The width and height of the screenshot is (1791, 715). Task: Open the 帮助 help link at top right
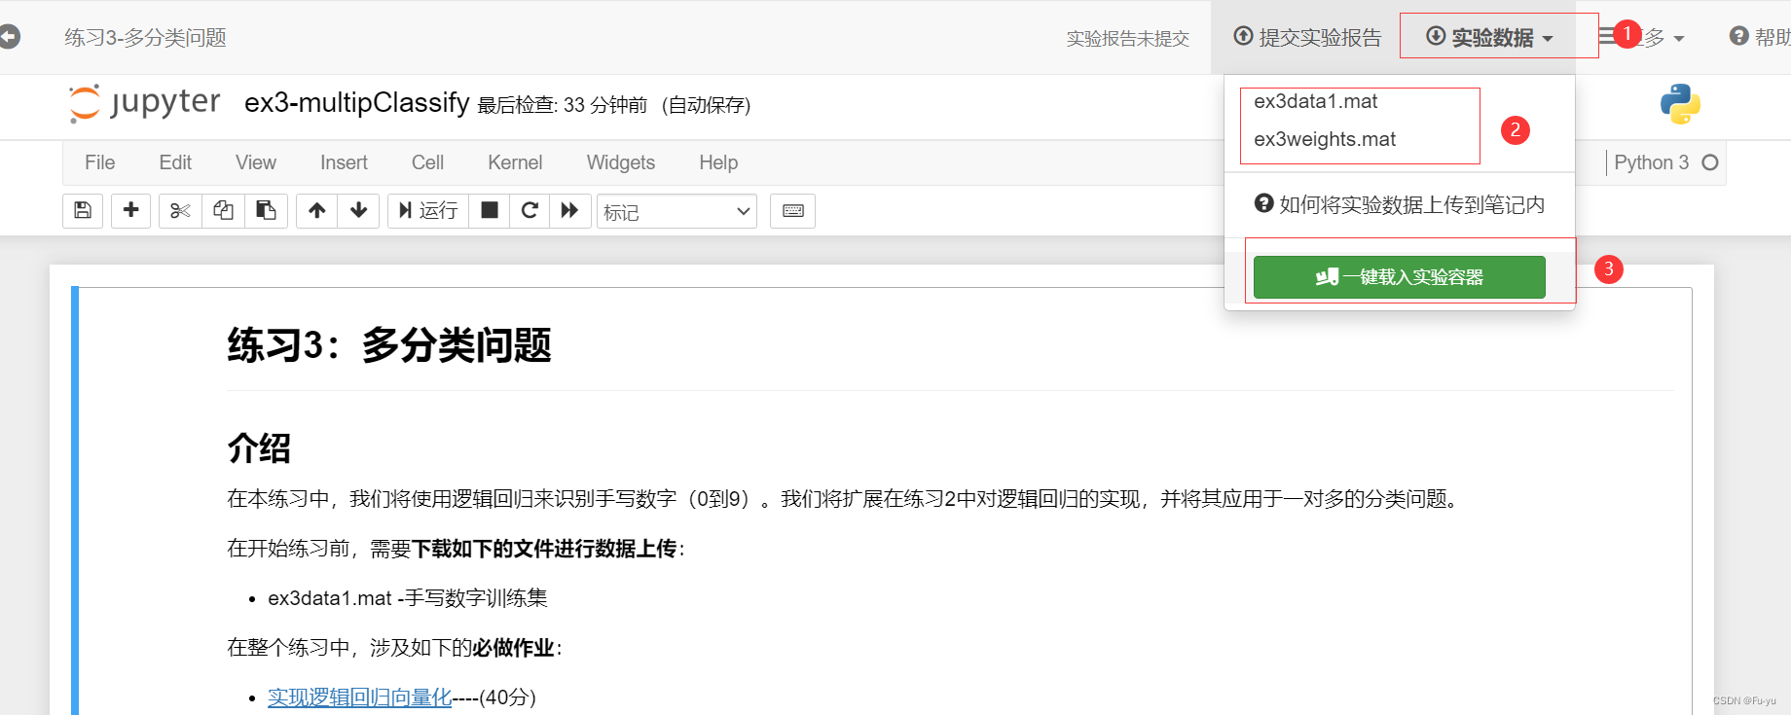point(1760,37)
